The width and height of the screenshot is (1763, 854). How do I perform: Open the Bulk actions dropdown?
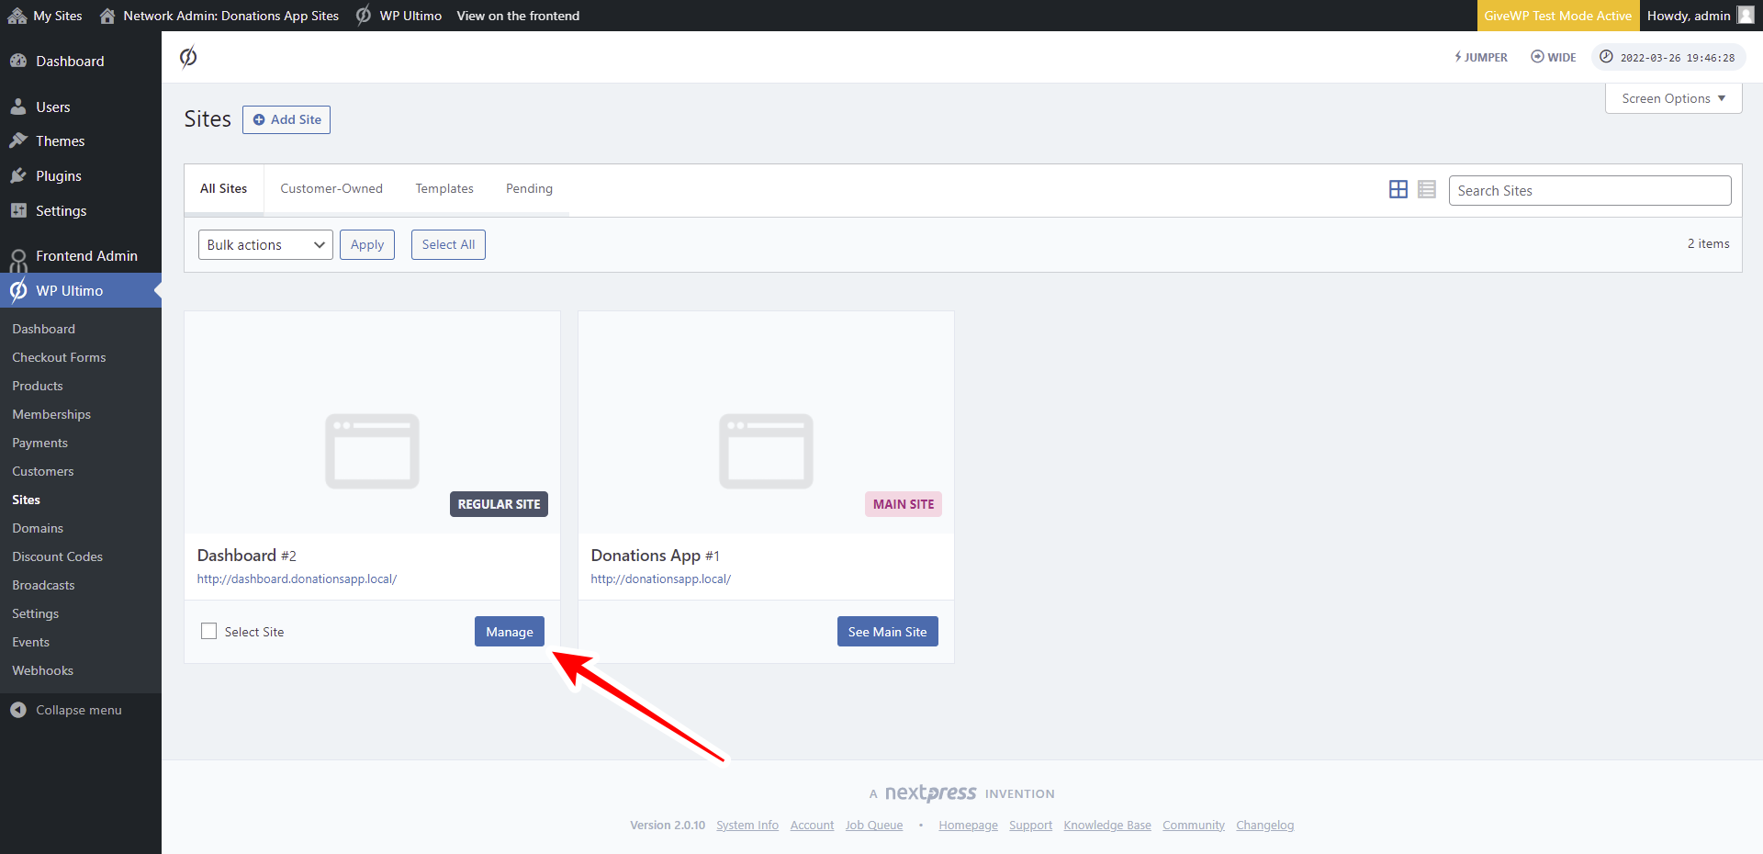coord(264,244)
